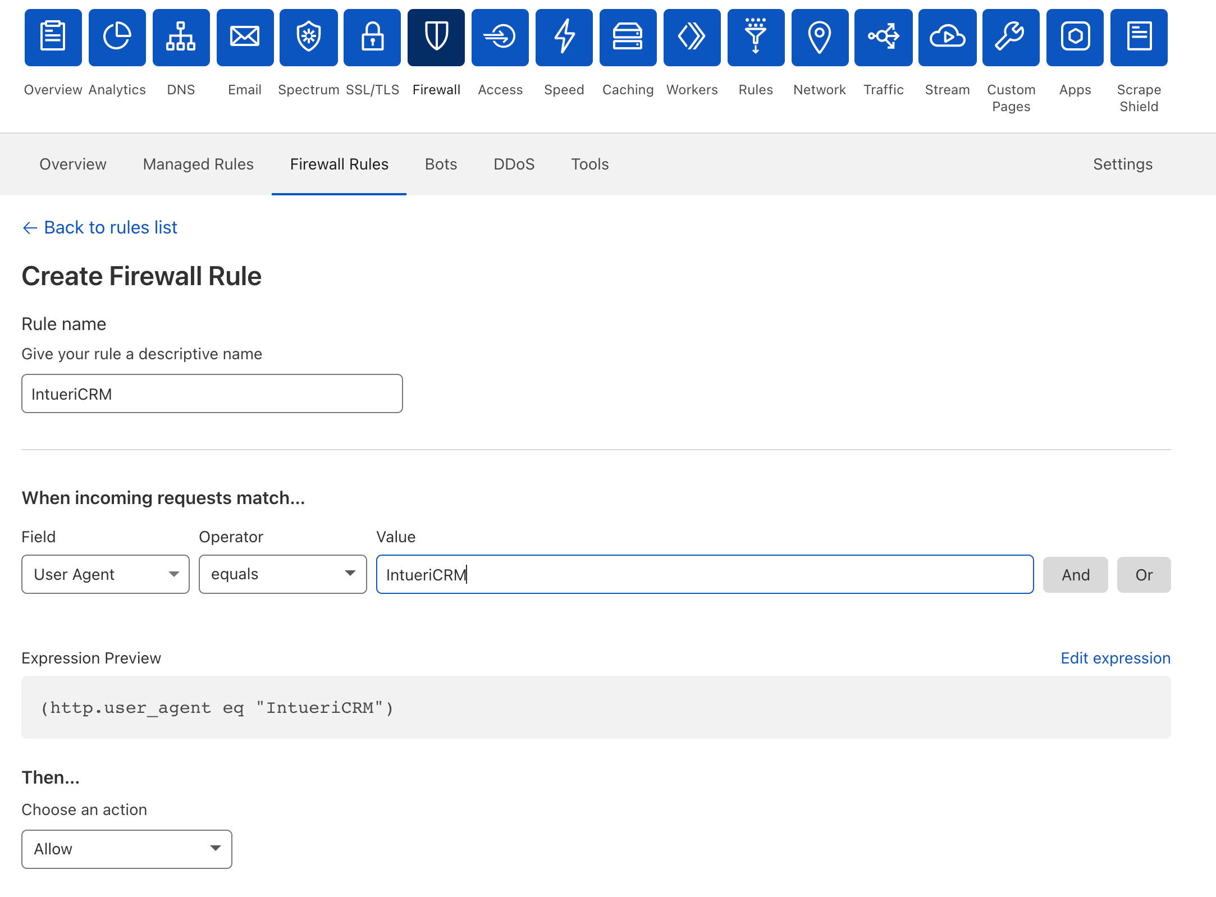Click the Edit expression link
The width and height of the screenshot is (1216, 897).
click(1115, 658)
